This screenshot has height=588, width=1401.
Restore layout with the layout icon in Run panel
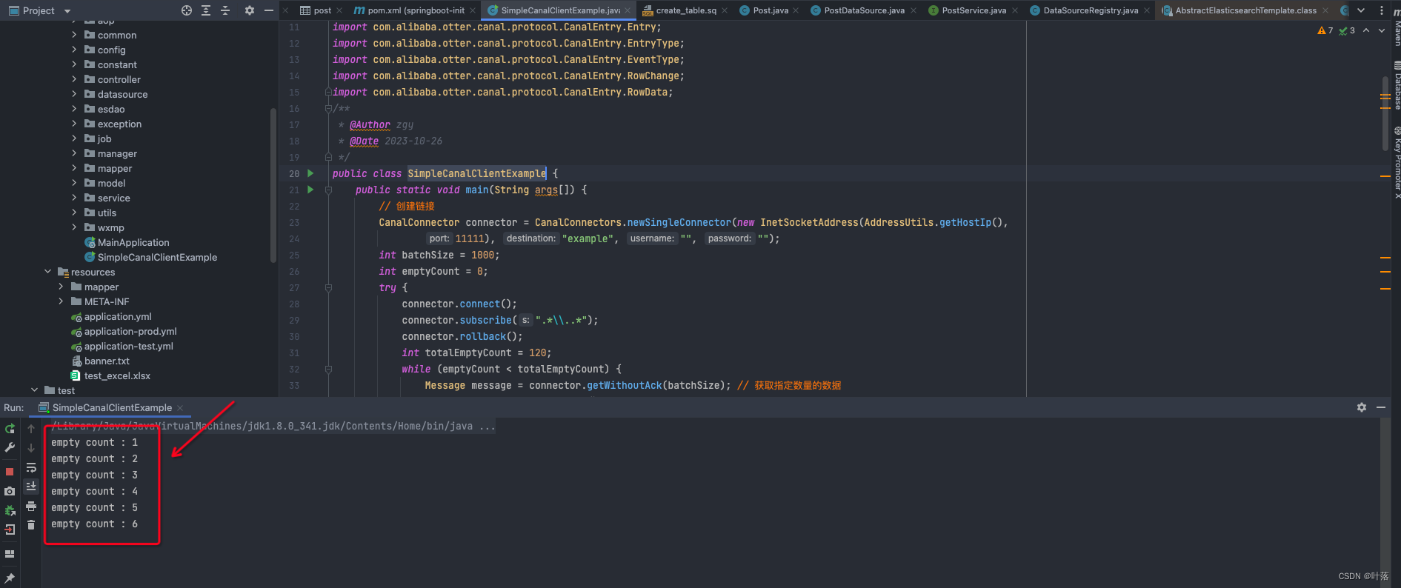(x=10, y=554)
